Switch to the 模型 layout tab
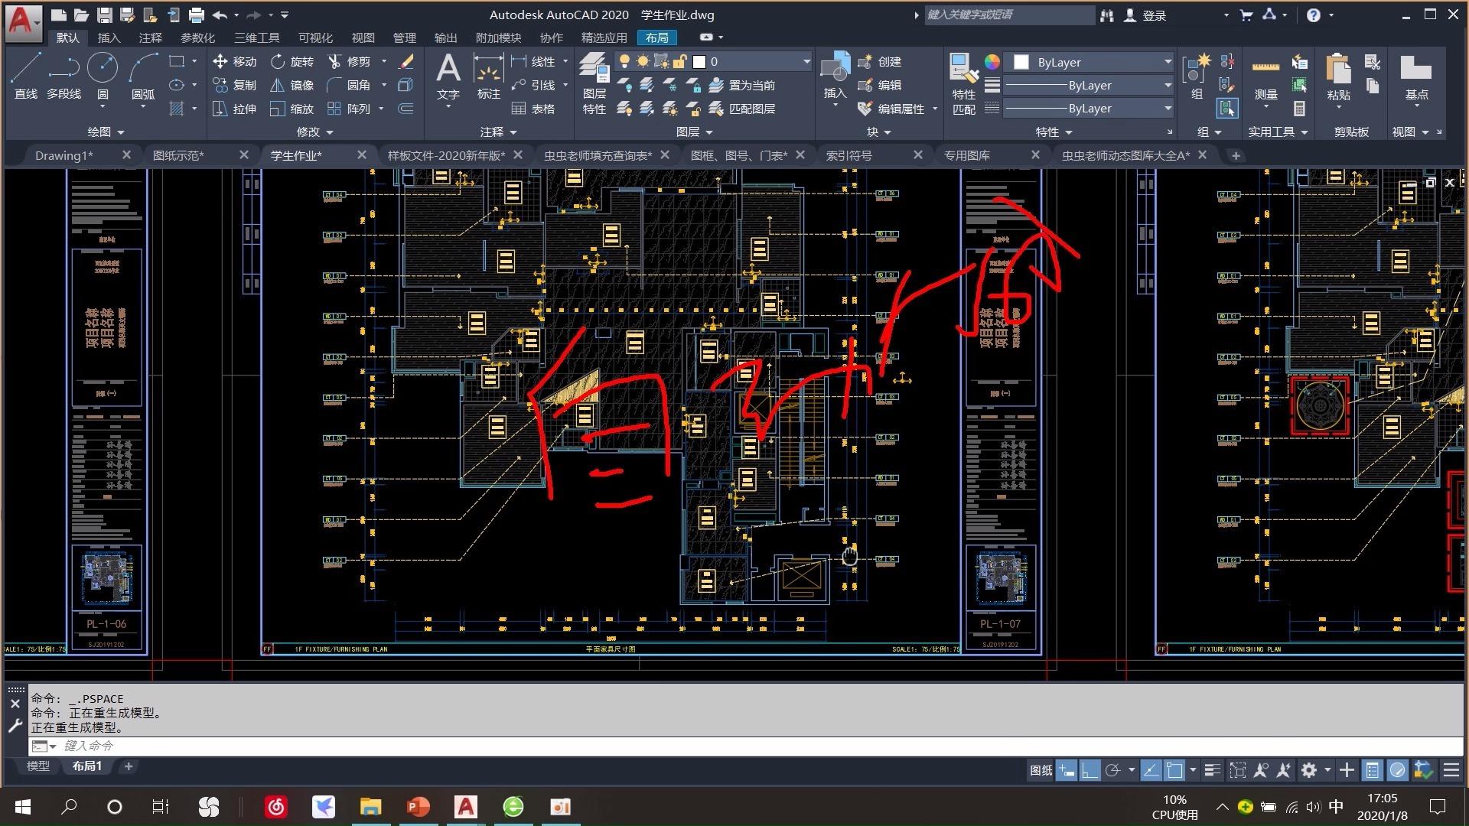 38,766
